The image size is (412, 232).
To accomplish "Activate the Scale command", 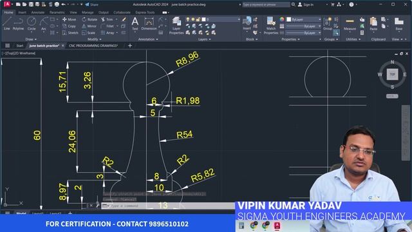I will click(x=89, y=33).
